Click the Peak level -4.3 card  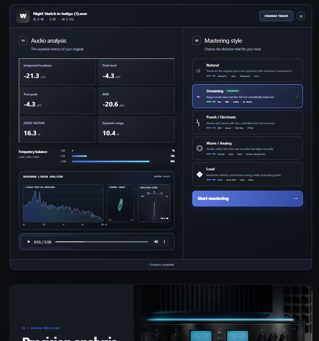(x=136, y=72)
